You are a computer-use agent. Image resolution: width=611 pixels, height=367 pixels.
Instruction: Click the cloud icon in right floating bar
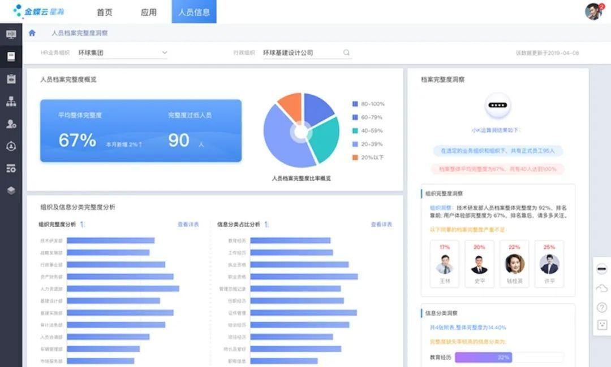[601, 288]
